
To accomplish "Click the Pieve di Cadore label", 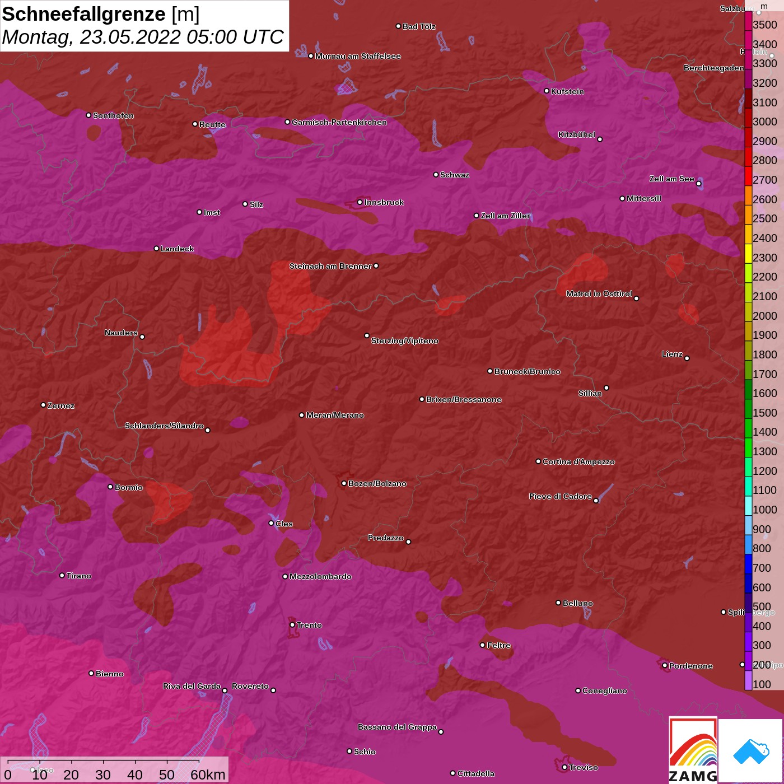I will pos(560,496).
